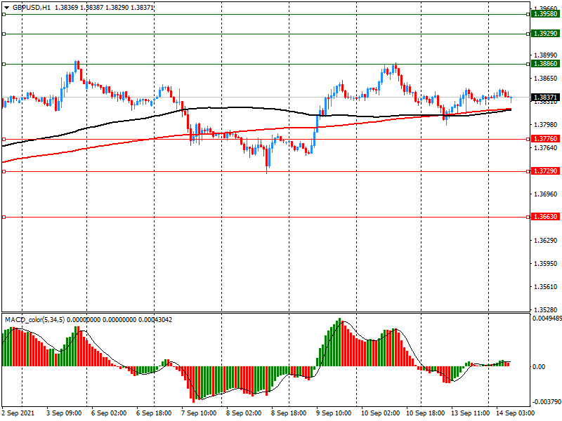The image size is (562, 421).
Task: Click the 10 Sep 18:00 time axis label
Action: tap(425, 413)
